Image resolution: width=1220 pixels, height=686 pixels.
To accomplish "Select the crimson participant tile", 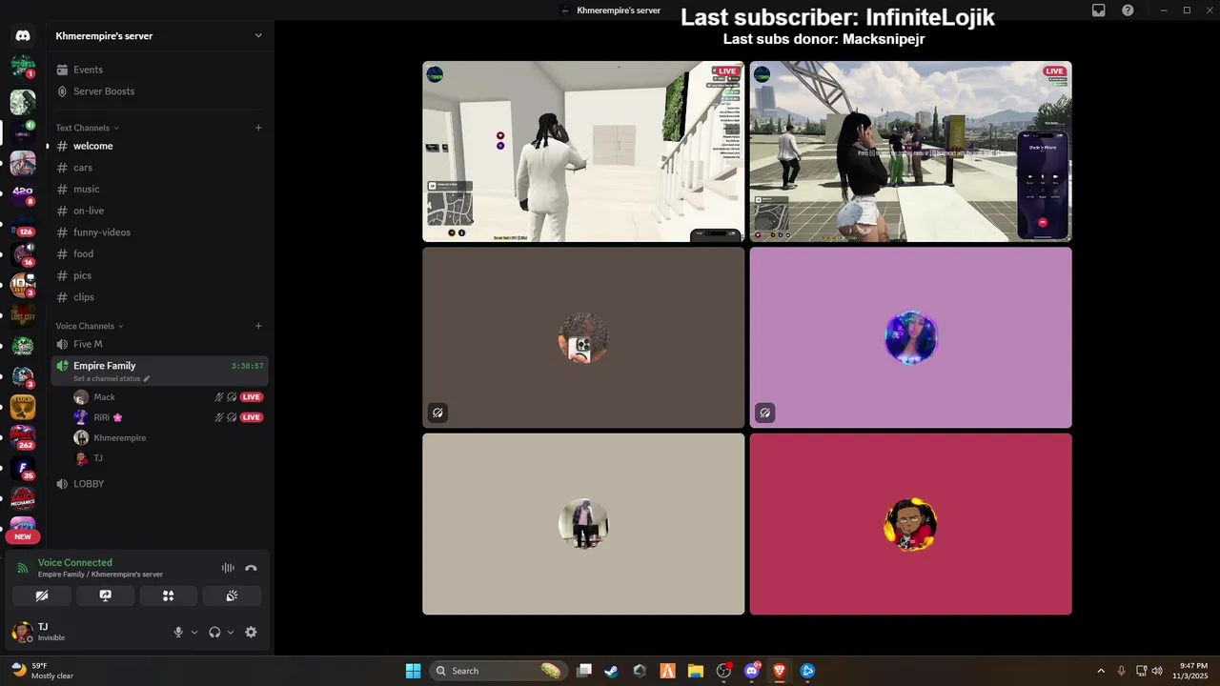I will pos(910,524).
